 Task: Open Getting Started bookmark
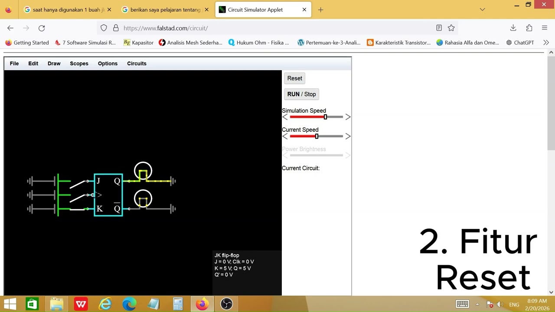click(27, 42)
